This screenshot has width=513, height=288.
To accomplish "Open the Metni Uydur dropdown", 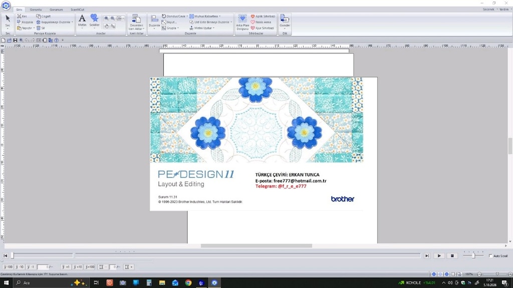I will (x=213, y=28).
